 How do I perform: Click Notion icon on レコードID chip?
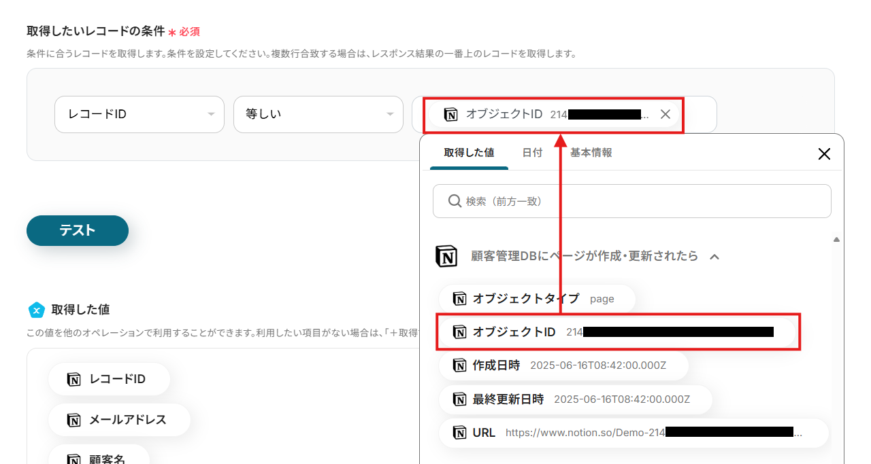point(74,379)
